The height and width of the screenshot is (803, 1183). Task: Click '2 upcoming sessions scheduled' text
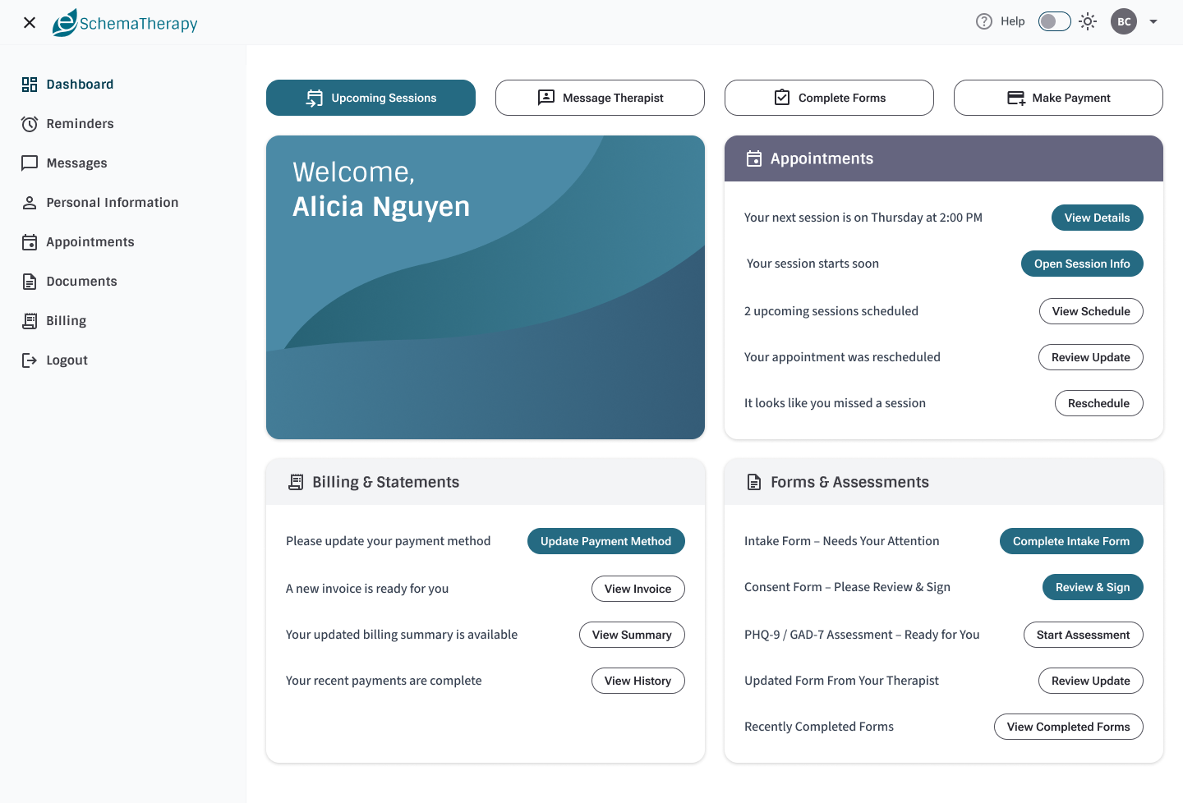click(x=831, y=311)
